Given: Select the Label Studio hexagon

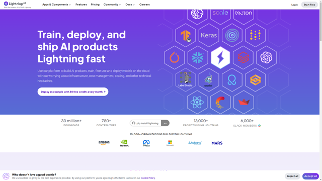Looking at the screenshot, I should (x=186, y=79).
